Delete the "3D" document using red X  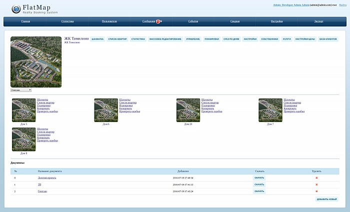click(316, 184)
